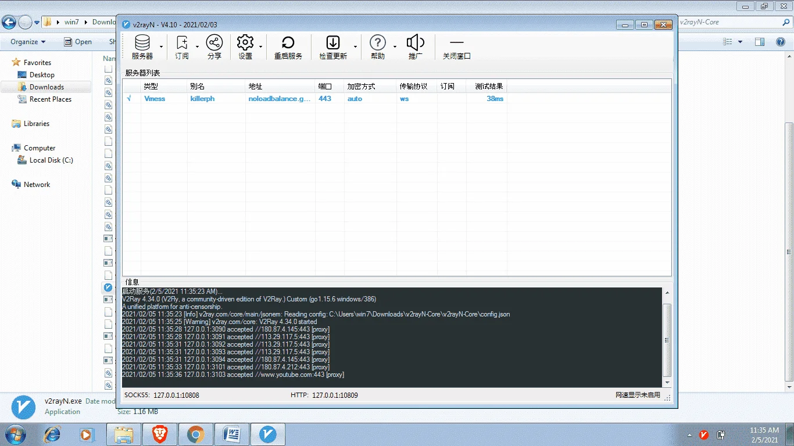Expand the 设置 dropdown arrow
The width and height of the screenshot is (794, 446).
261,47
